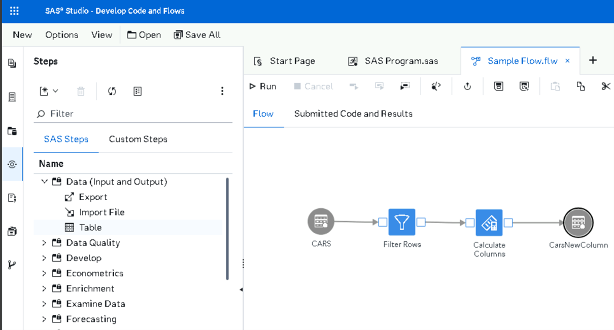Refresh the Steps list

pos(112,91)
